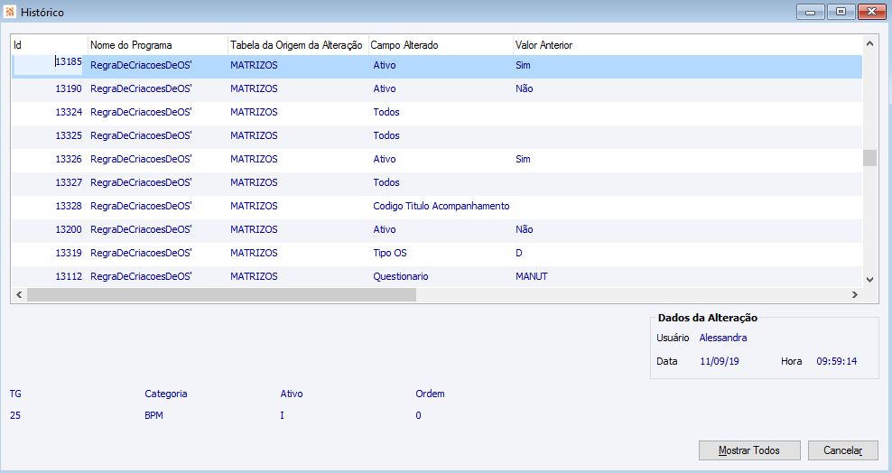Screen dimensions: 892x473
Task: Click the 'Tipo OS' cell
Action: 390,253
